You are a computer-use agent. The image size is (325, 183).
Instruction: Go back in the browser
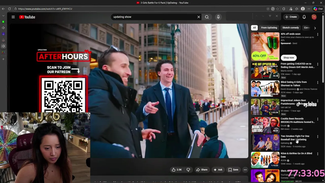(3, 9)
